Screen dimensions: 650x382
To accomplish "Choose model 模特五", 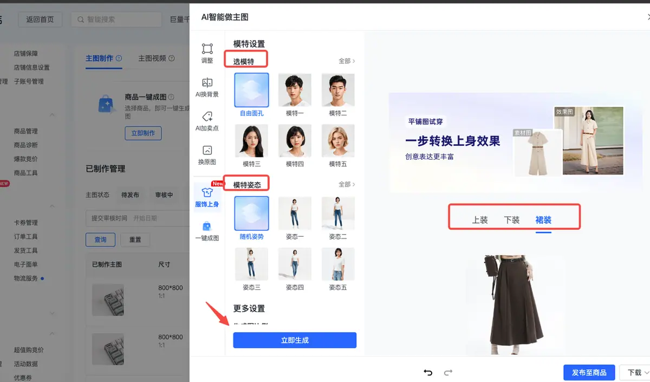I will pyautogui.click(x=338, y=141).
